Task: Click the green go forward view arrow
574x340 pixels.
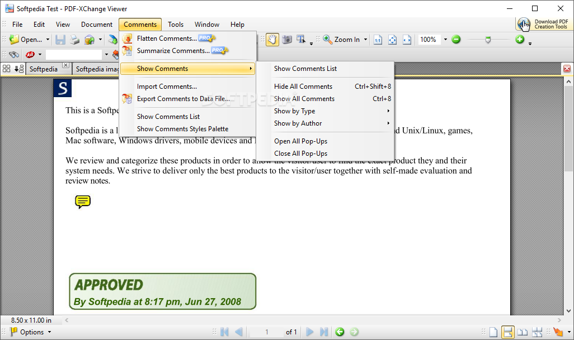Action: click(x=354, y=332)
